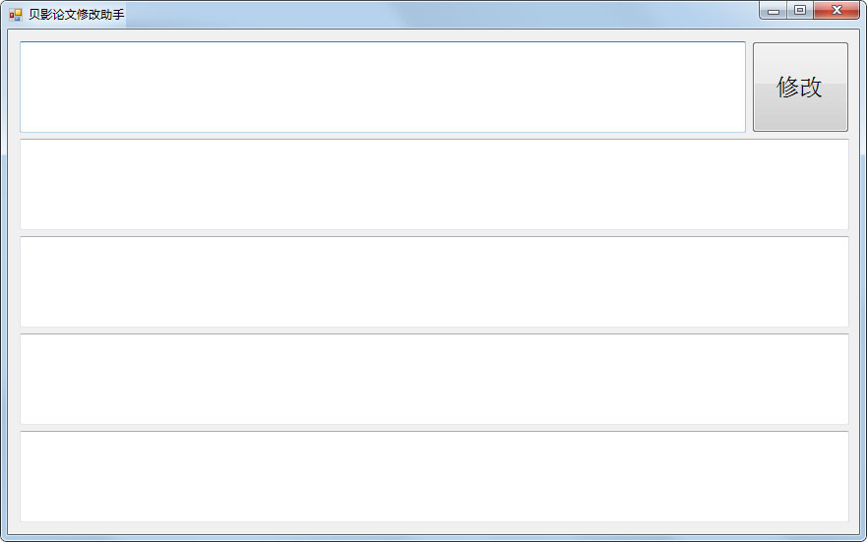867x542 pixels.
Task: Maximize the 贝影论文修改助手 window
Action: click(800, 11)
